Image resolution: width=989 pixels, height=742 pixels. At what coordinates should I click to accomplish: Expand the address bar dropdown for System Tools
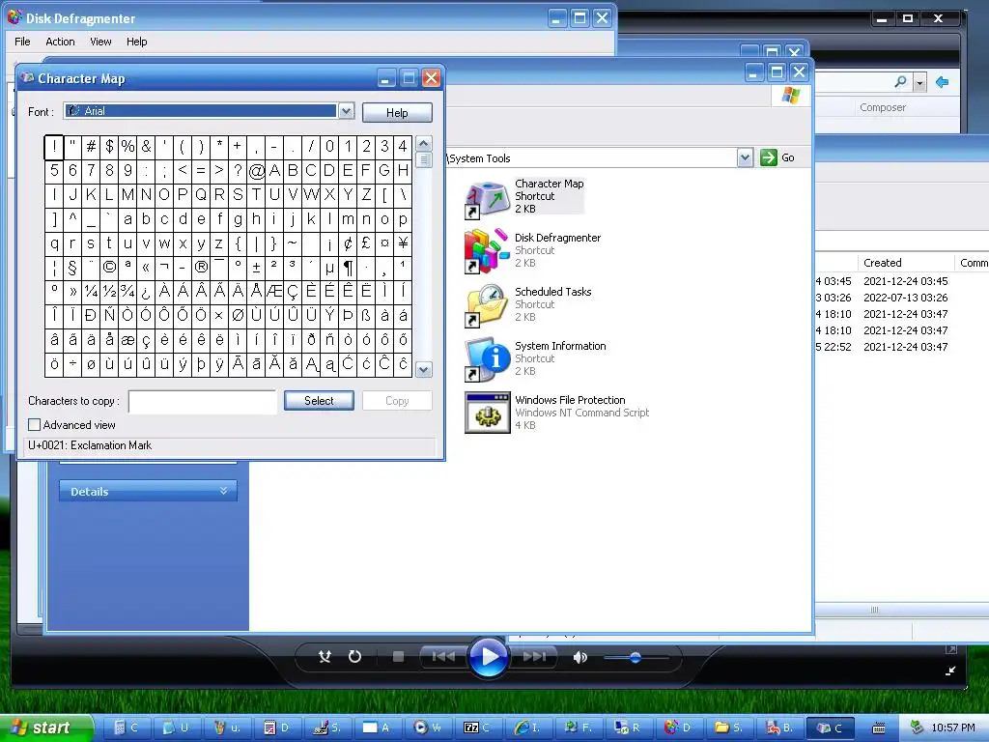tap(745, 157)
